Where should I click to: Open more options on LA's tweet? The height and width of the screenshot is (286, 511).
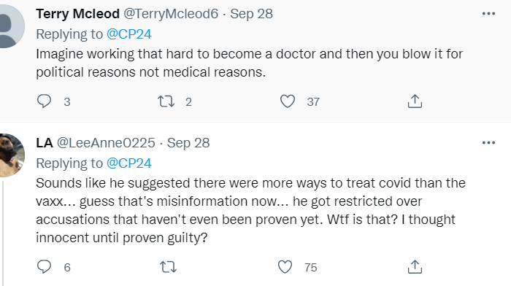(x=488, y=143)
